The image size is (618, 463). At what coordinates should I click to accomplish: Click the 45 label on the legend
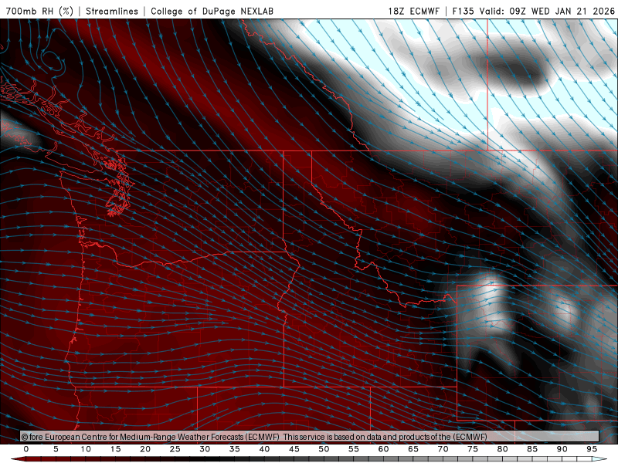pos(294,449)
